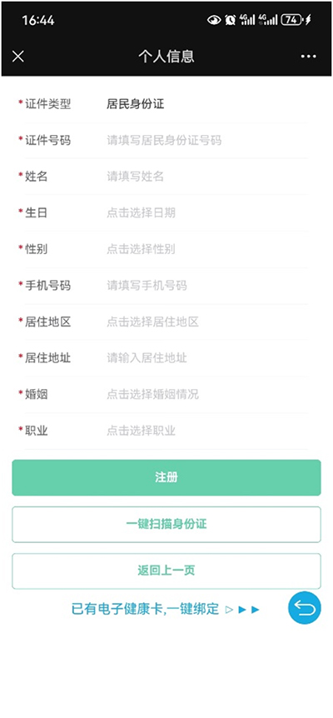Open the 生日 date picker
Image resolution: width=333 pixels, height=718 pixels.
pos(166,213)
